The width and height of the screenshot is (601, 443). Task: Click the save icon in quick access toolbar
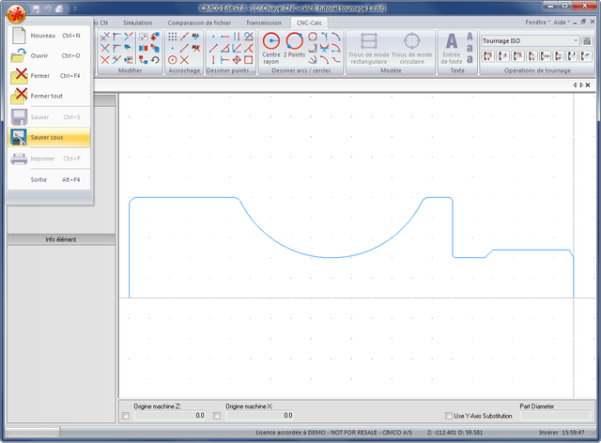(x=37, y=8)
